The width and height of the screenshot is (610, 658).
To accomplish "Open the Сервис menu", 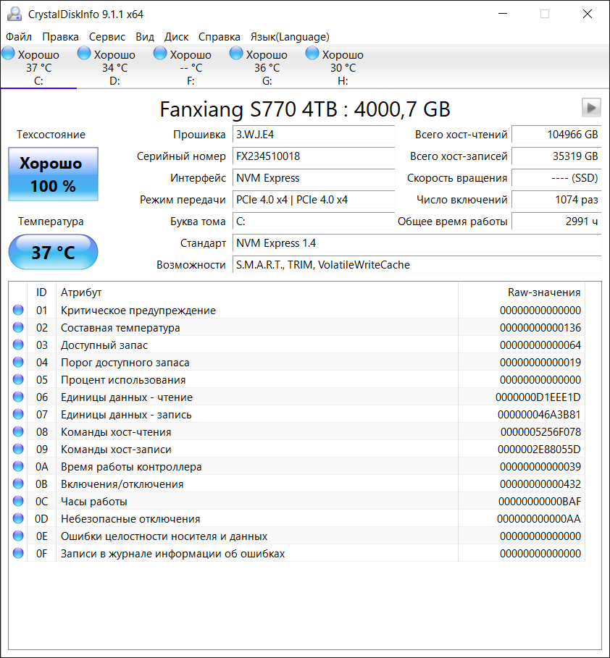I will 107,37.
